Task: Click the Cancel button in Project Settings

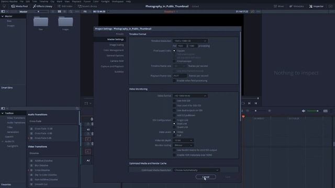Action: pyautogui.click(x=206, y=177)
